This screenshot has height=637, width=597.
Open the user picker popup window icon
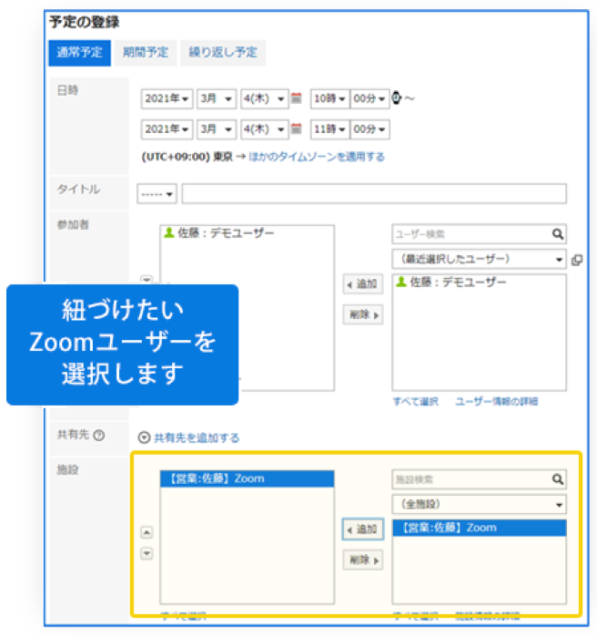pos(576,260)
